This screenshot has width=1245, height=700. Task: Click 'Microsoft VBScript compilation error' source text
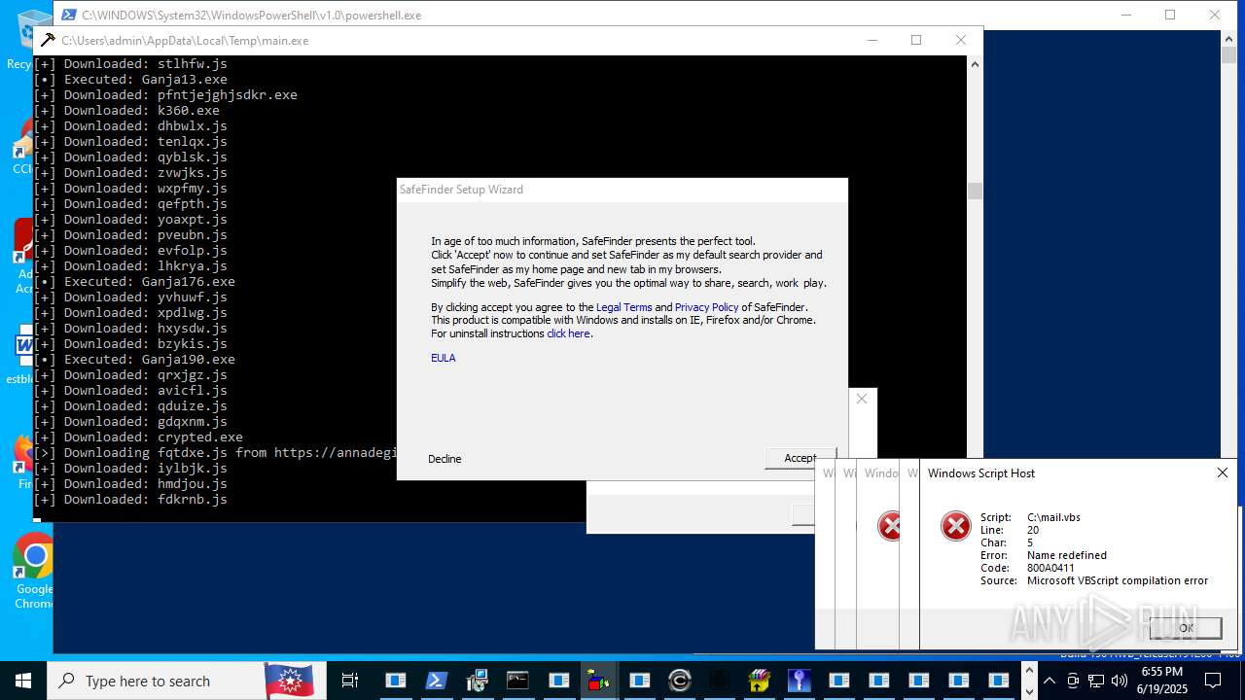point(1118,580)
